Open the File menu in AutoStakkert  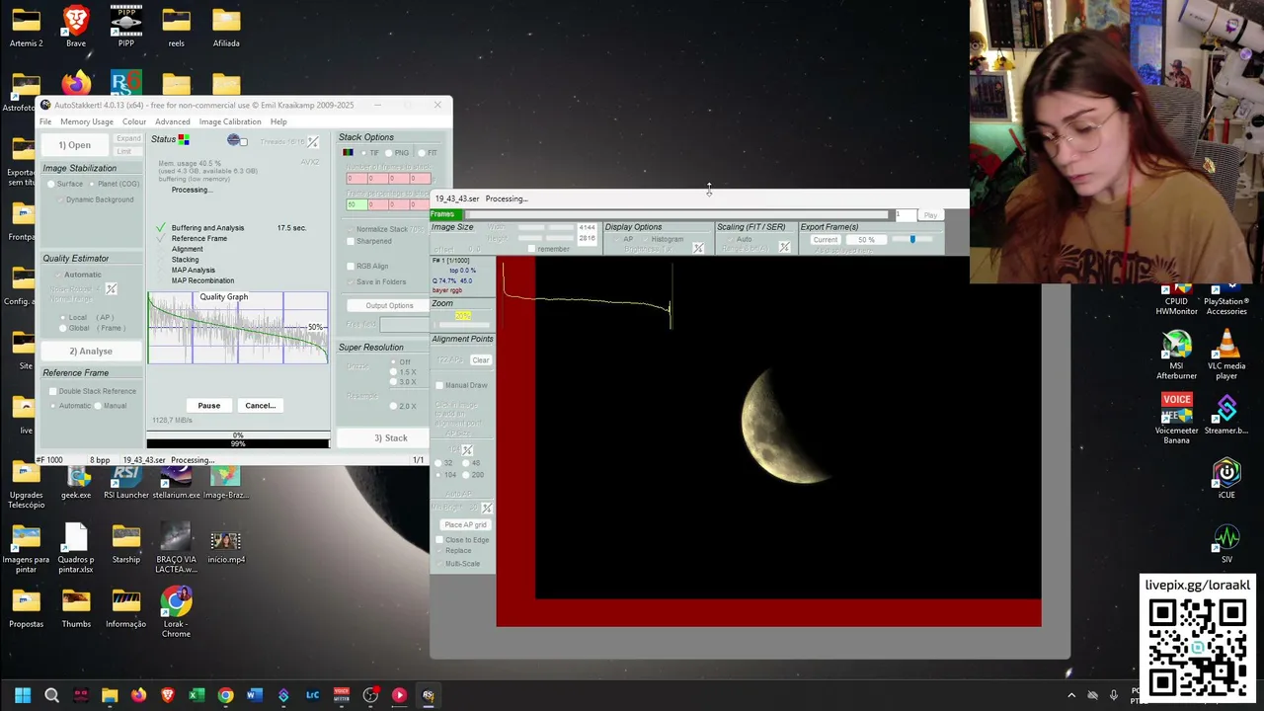45,121
